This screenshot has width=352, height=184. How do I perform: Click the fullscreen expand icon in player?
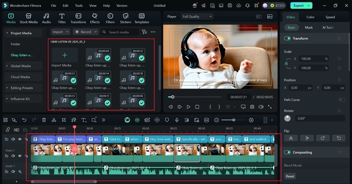tap(270, 107)
